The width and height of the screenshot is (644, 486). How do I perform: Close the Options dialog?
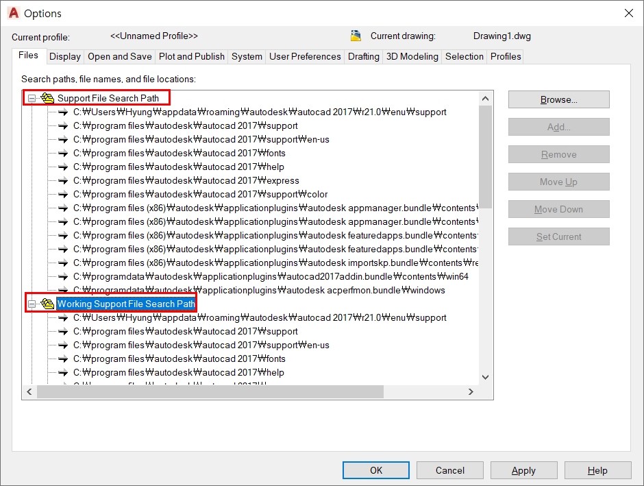tap(628, 13)
